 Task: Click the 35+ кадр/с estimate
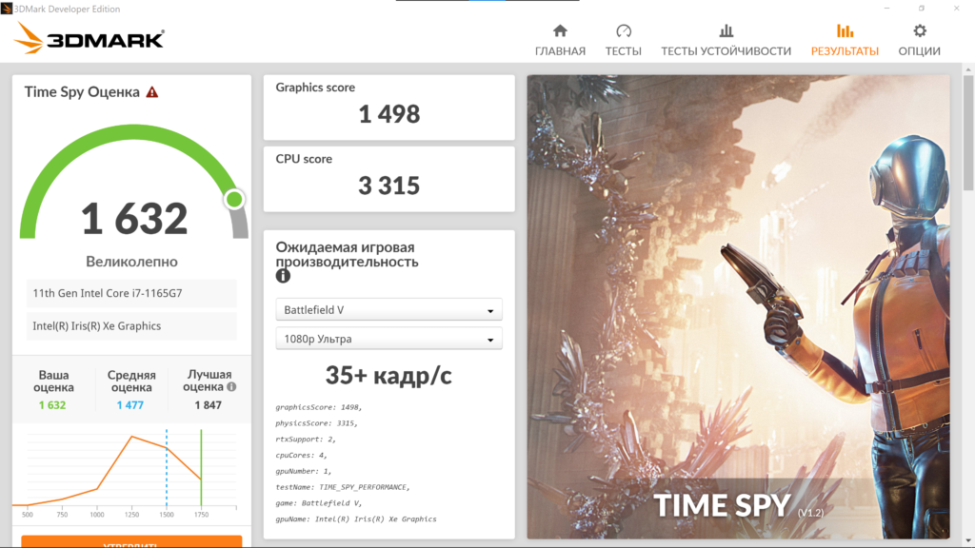[388, 375]
